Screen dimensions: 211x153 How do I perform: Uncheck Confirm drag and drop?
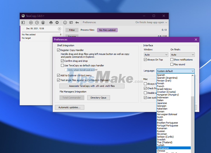point(62,61)
